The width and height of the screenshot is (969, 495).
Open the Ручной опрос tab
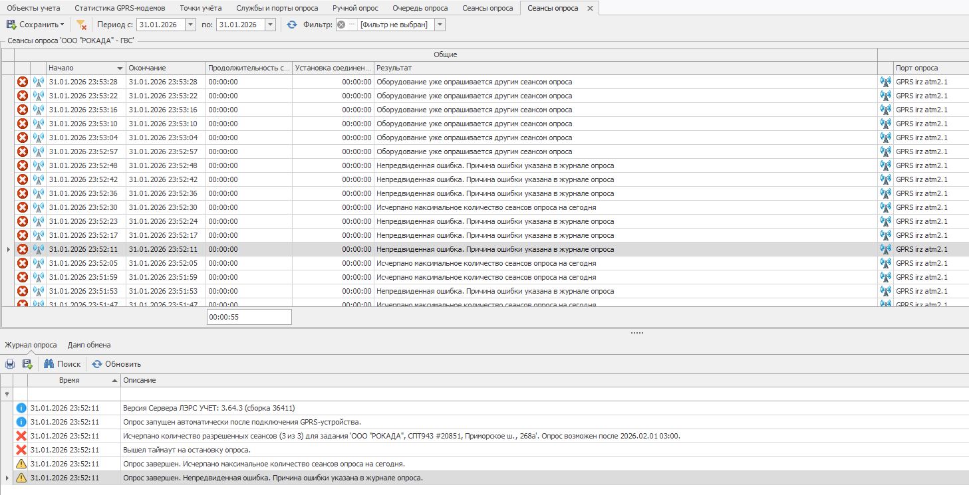355,8
